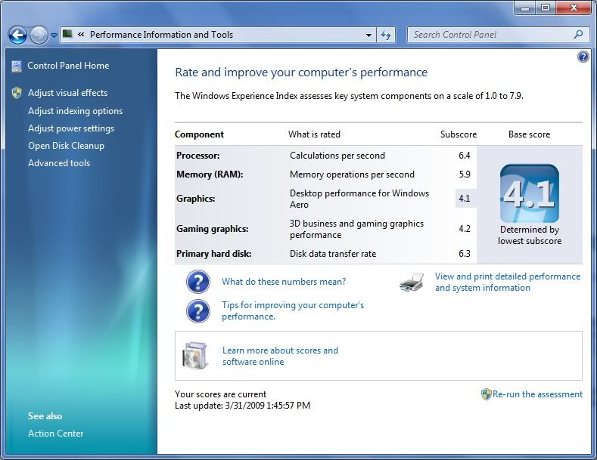This screenshot has width=597, height=460.
Task: Click the 'Subscore' column header
Action: click(459, 134)
